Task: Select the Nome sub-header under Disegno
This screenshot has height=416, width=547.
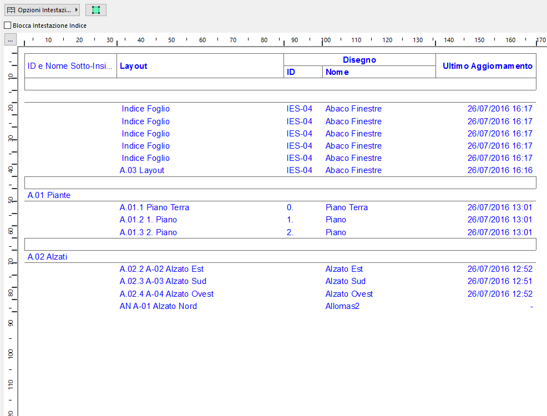Action: pyautogui.click(x=379, y=72)
